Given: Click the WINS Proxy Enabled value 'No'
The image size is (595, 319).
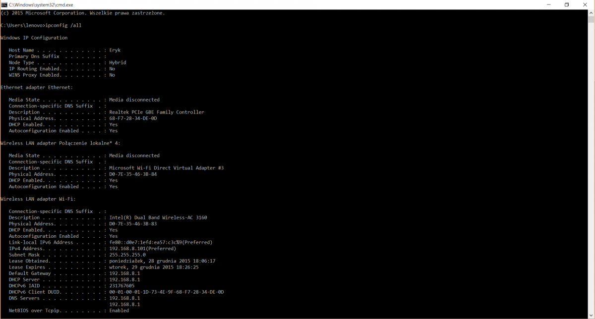Looking at the screenshot, I should point(112,75).
